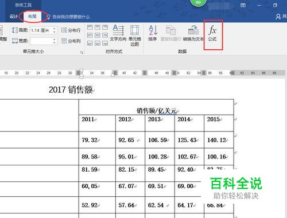287x218 pixels.
Task: Click the title 2017 销售额
Action: point(71,90)
